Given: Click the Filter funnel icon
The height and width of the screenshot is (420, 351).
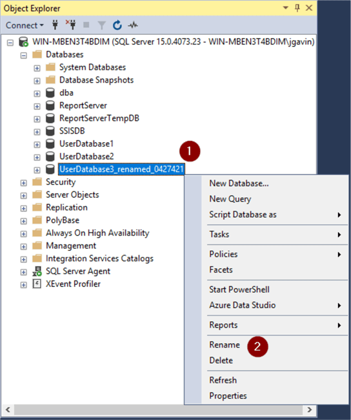Looking at the screenshot, I should pyautogui.click(x=101, y=25).
